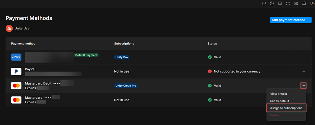Open the Add payment method dropdown
This screenshot has width=315, height=125.
290,20
